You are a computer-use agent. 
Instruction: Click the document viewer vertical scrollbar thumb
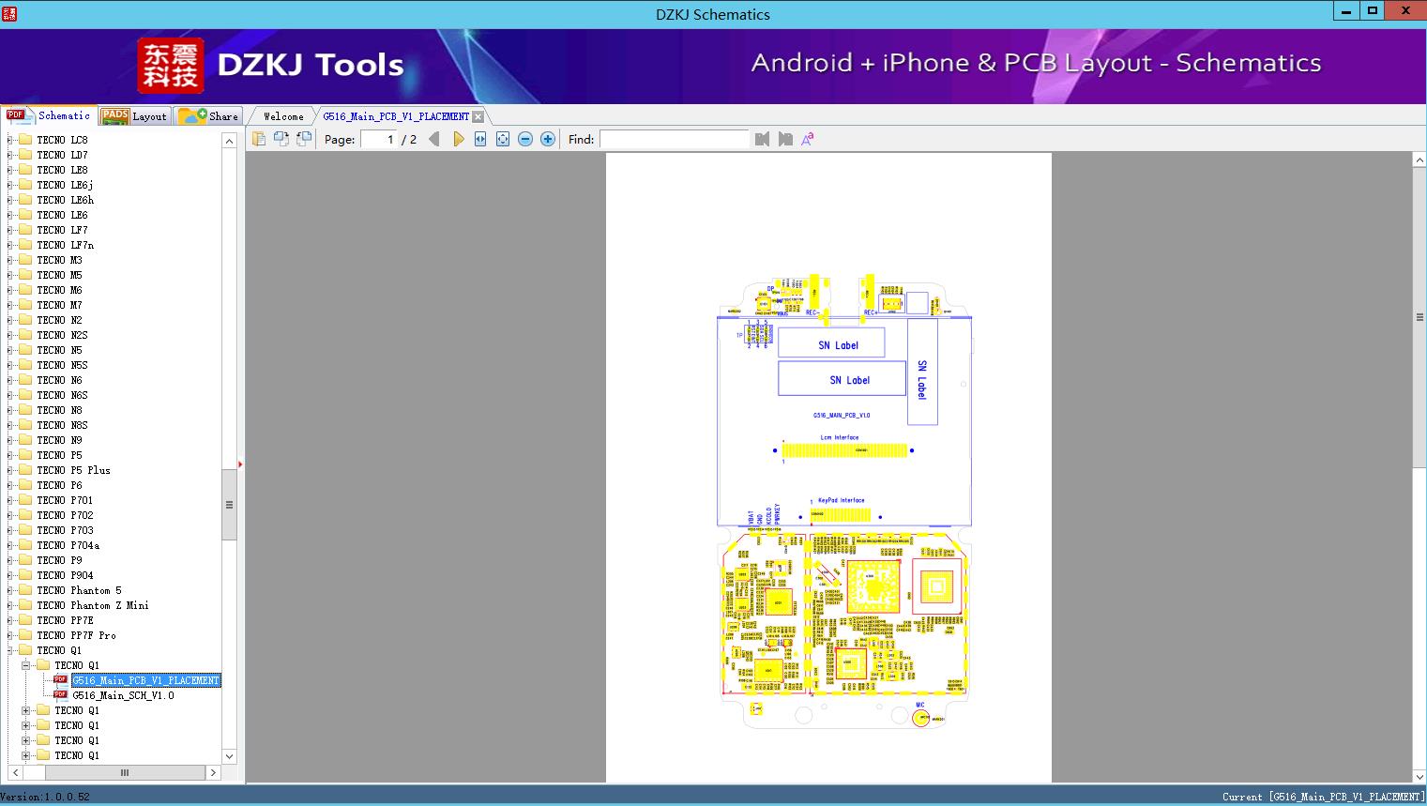[1419, 317]
